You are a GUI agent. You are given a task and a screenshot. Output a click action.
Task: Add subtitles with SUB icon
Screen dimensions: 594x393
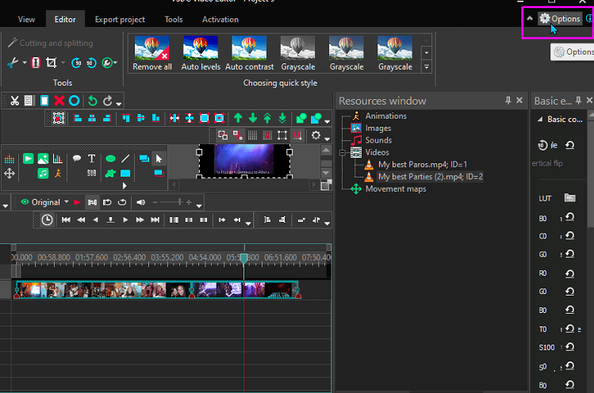[92, 174]
